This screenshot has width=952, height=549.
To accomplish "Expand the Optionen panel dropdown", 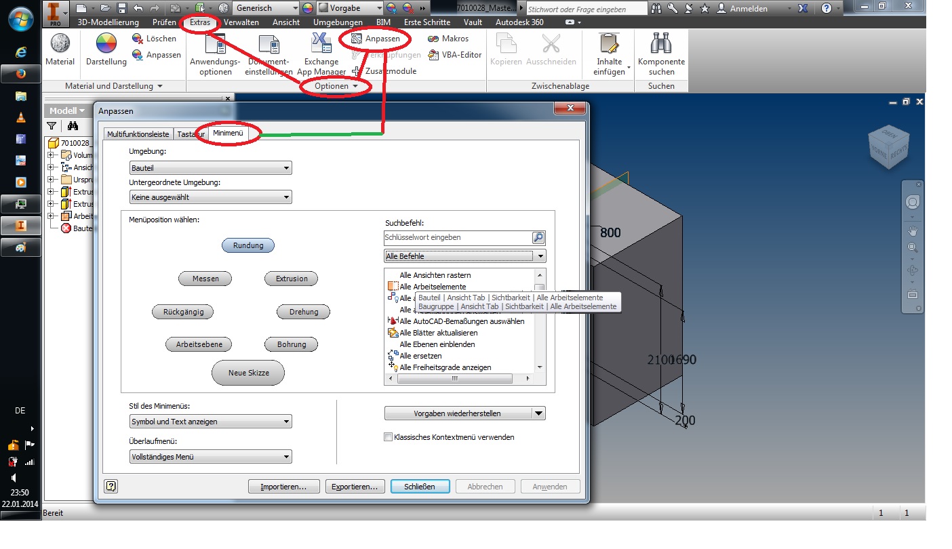I will (355, 86).
